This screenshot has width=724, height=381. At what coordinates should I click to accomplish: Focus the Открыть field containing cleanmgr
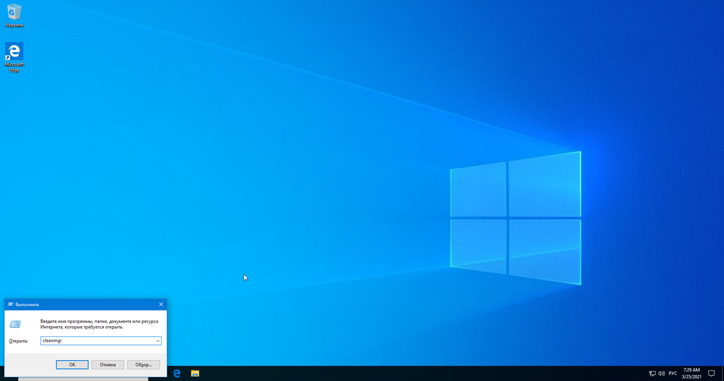(101, 341)
